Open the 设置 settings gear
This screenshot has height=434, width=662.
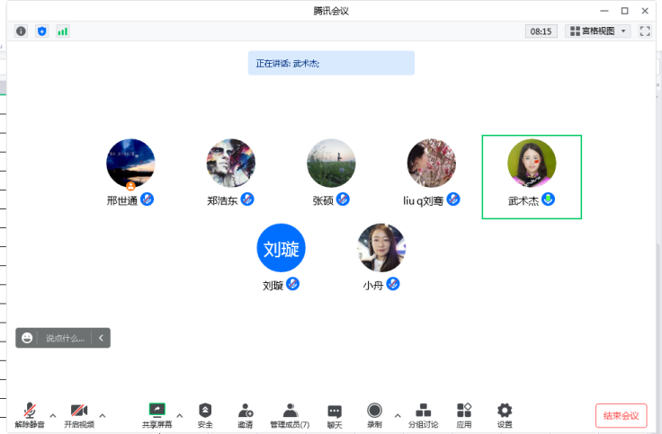click(505, 415)
